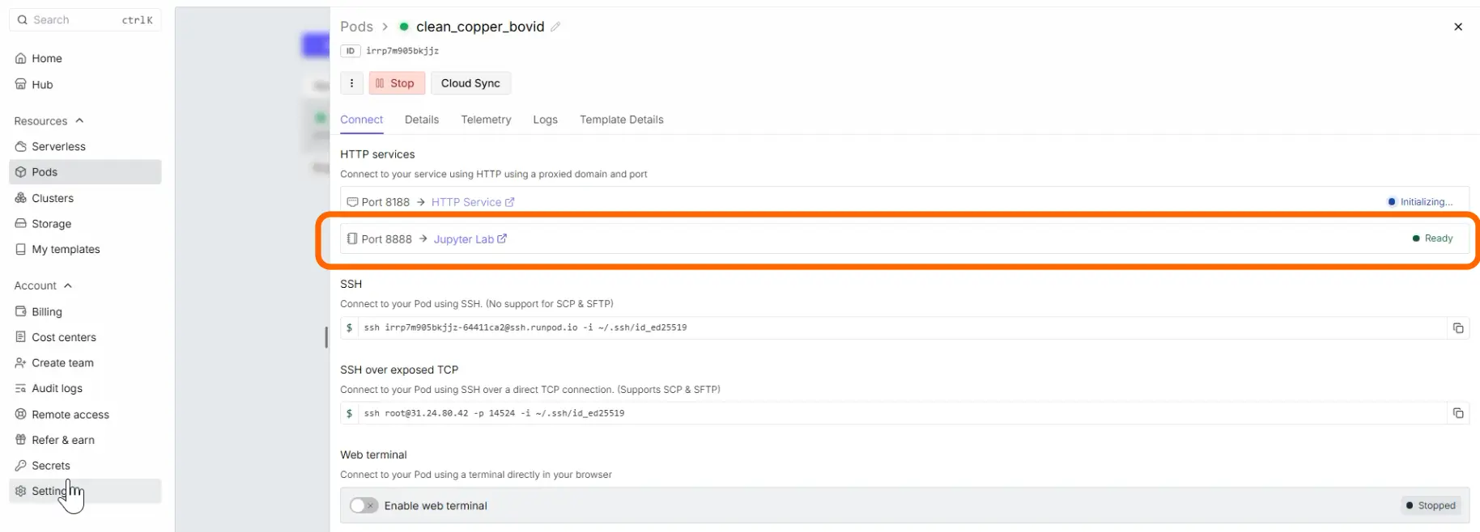Copy the SSH command via copy icon
The height and width of the screenshot is (532, 1480).
pyautogui.click(x=1458, y=328)
